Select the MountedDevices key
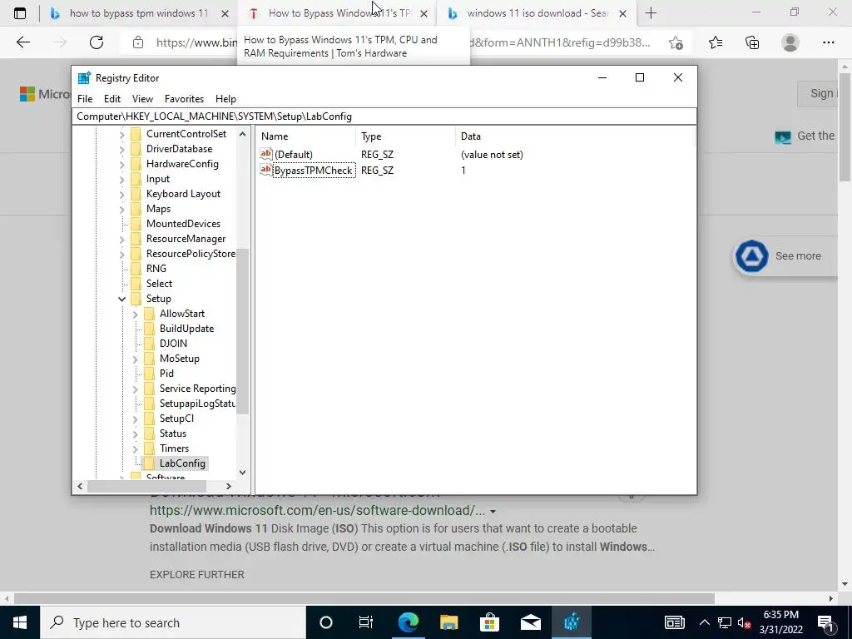 183,224
